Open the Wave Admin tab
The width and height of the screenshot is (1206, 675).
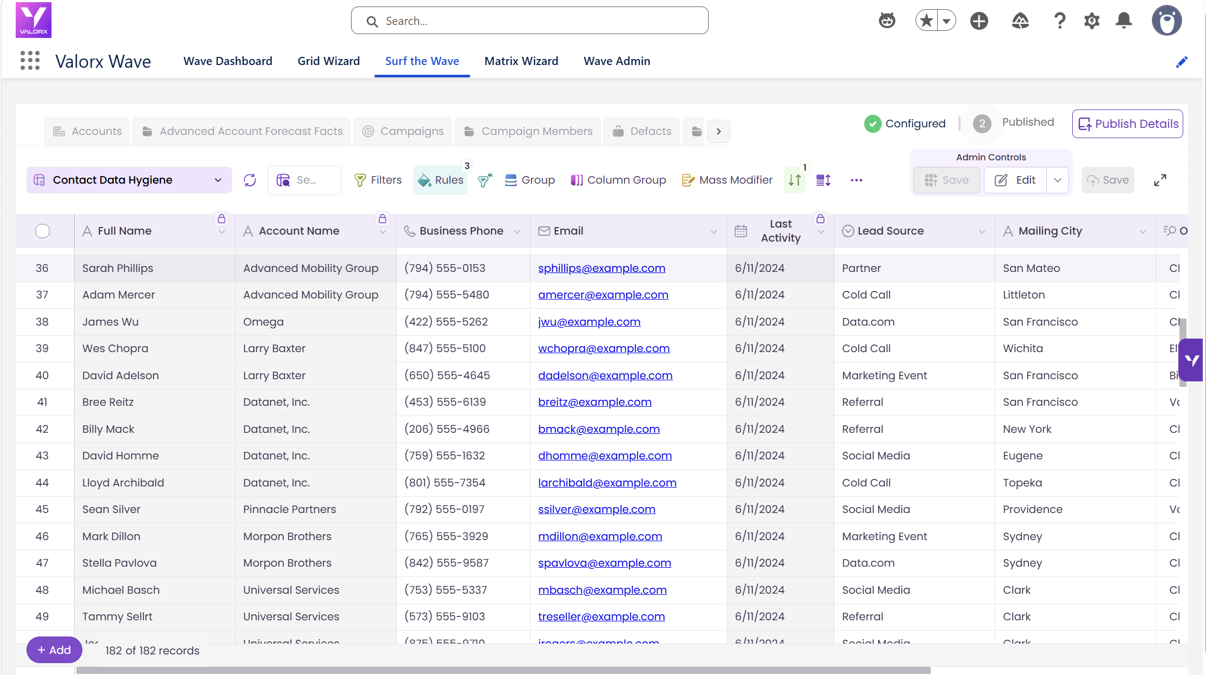617,61
